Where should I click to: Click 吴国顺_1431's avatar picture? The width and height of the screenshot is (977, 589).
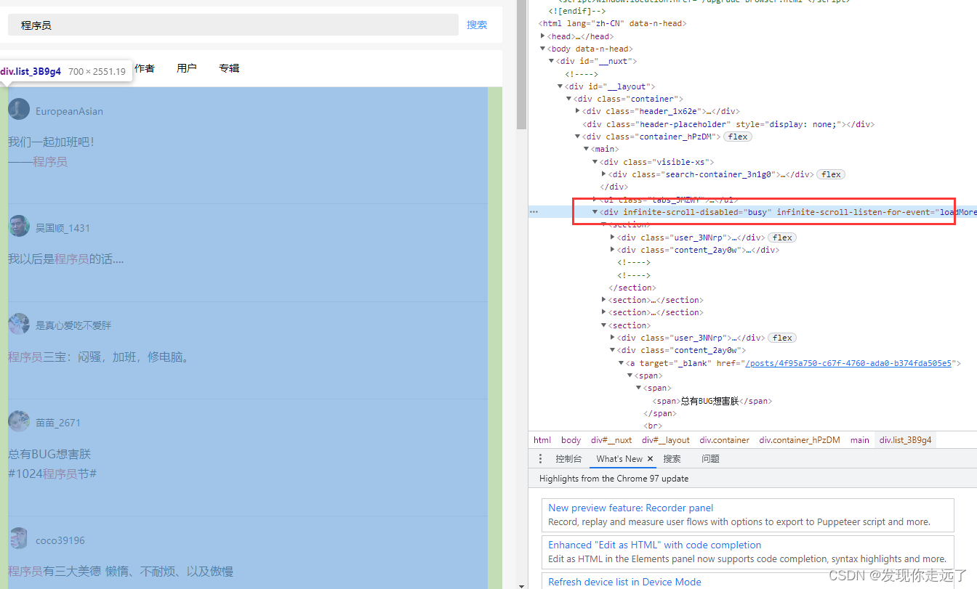pyautogui.click(x=19, y=226)
